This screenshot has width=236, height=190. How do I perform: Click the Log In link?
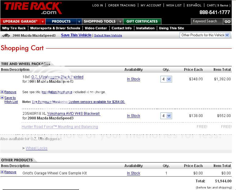(97, 5)
